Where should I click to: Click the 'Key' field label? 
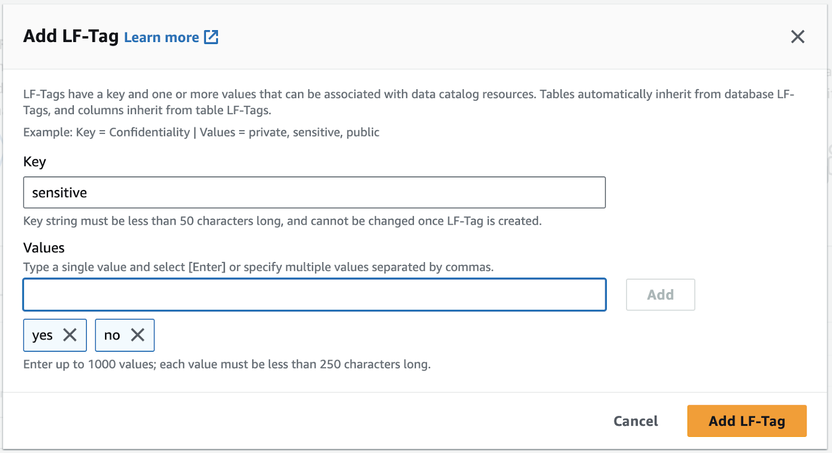click(35, 162)
